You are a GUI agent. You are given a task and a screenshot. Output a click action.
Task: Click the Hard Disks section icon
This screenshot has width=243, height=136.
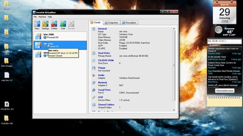[94, 53]
